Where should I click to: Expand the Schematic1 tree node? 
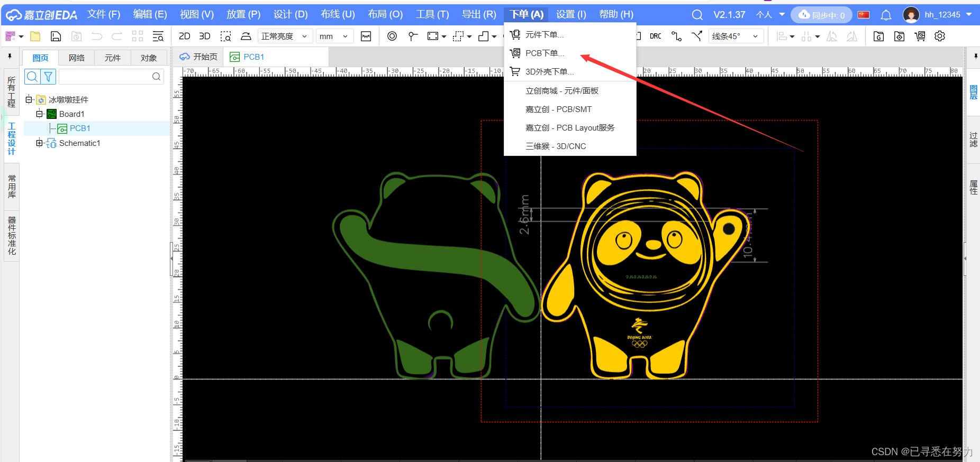tap(39, 143)
